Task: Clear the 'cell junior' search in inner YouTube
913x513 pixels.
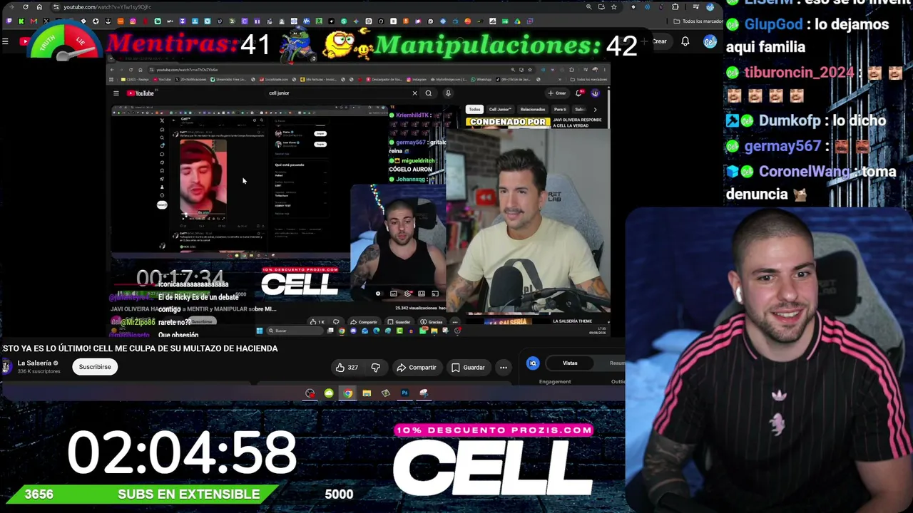Action: click(414, 93)
